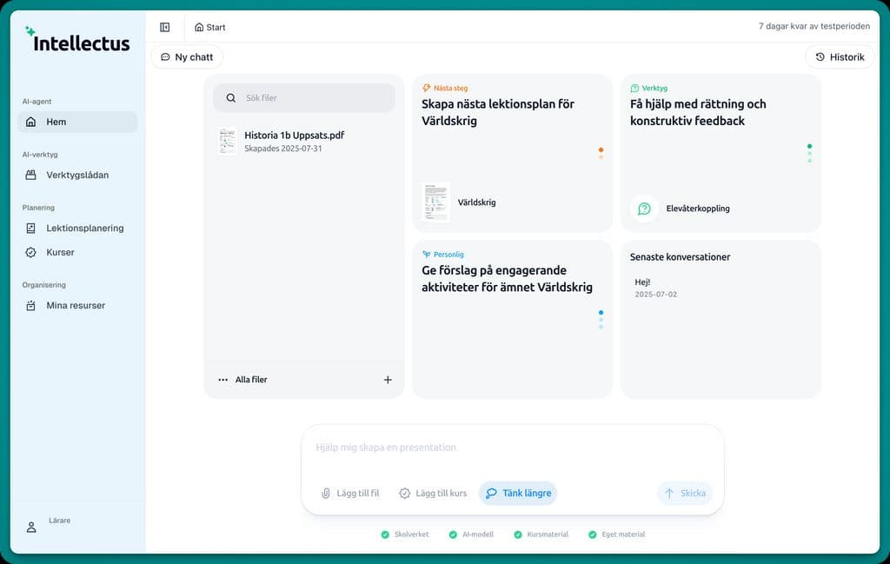The height and width of the screenshot is (564, 890).
Task: Toggle the Skolverket source checkmark
Action: 385,534
